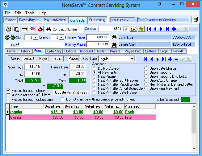Select 'Do Not Assess' radio option
The height and width of the screenshot is (156, 202).
pyautogui.click(x=95, y=68)
